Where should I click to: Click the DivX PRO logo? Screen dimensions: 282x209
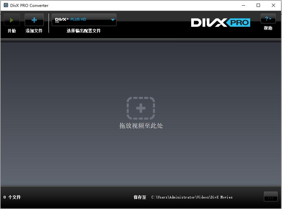click(220, 22)
